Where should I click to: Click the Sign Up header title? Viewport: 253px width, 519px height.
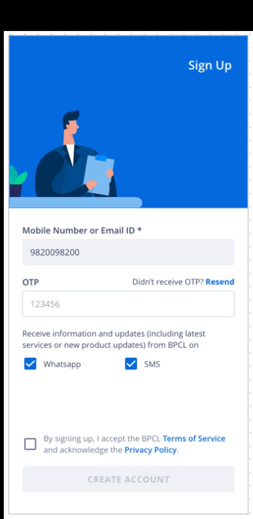[x=210, y=65]
